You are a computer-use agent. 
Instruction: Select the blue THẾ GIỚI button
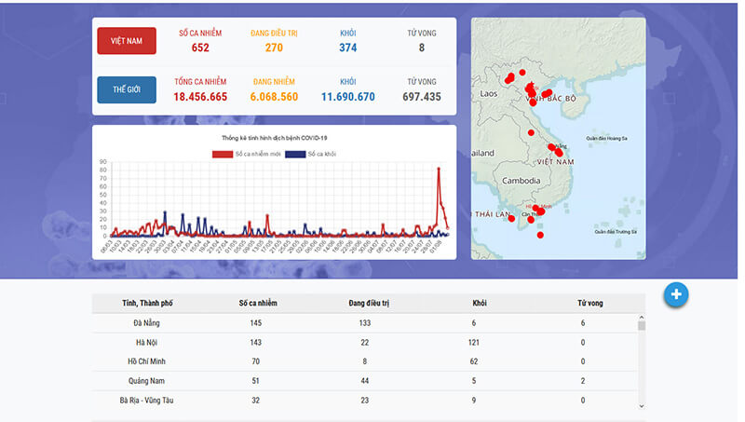127,90
